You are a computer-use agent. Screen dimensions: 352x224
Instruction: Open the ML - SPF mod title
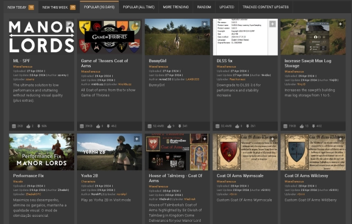(x=21, y=61)
